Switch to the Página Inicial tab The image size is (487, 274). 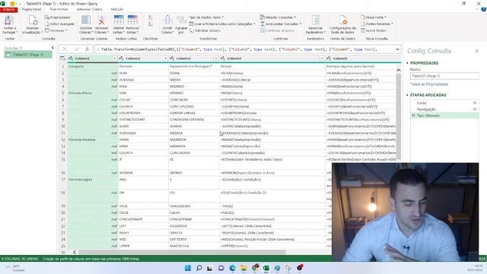31,10
